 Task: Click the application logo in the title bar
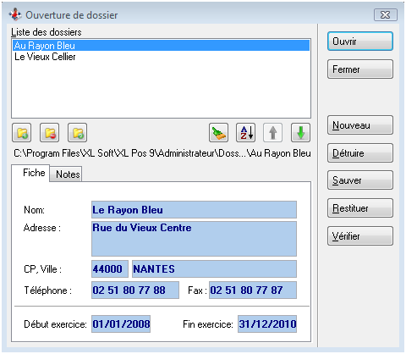click(15, 14)
